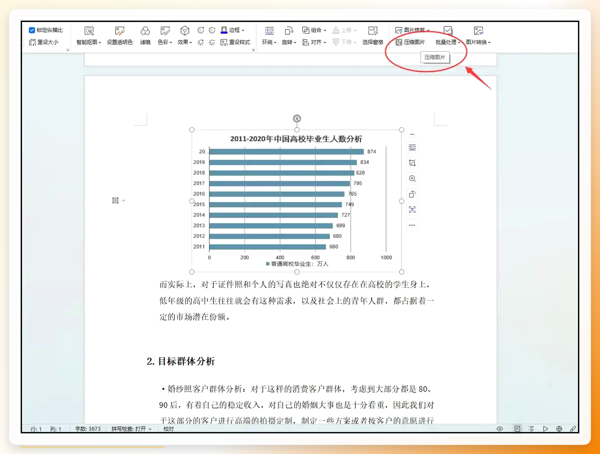This screenshot has height=454, width=600.
Task: Open the 图片修复 image repair dropdown
Action: coord(412,30)
